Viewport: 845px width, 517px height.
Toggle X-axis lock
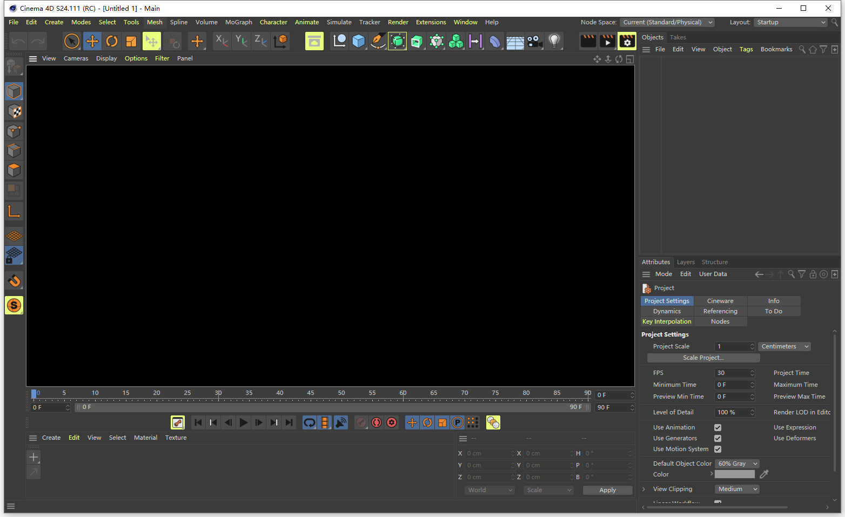(222, 41)
